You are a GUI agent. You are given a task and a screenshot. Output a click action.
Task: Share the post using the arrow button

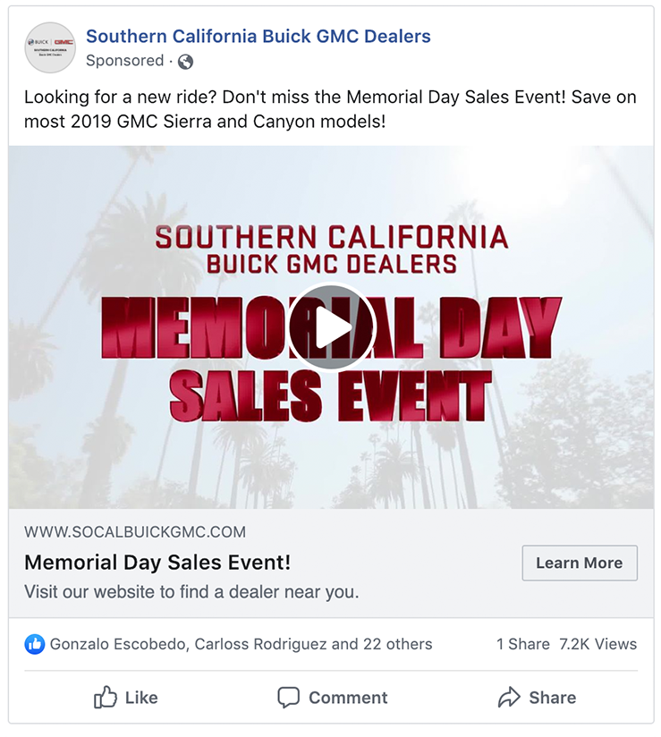point(537,698)
